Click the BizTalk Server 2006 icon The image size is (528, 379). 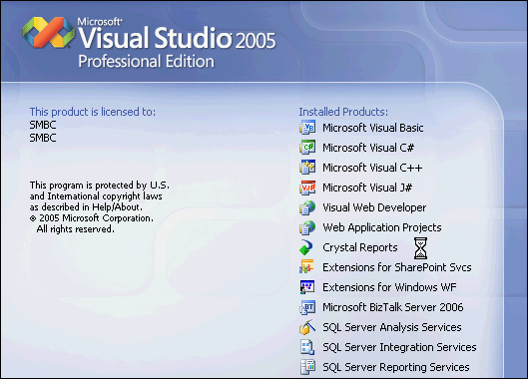coord(307,307)
